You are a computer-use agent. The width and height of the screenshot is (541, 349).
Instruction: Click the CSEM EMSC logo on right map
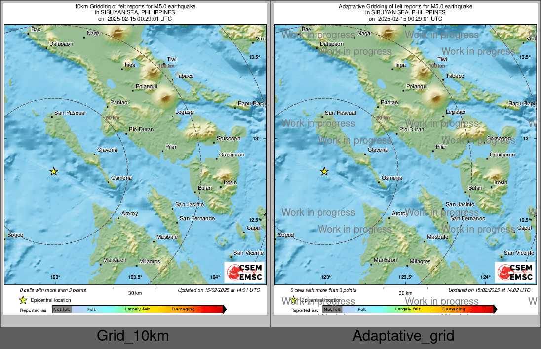tap(515, 272)
